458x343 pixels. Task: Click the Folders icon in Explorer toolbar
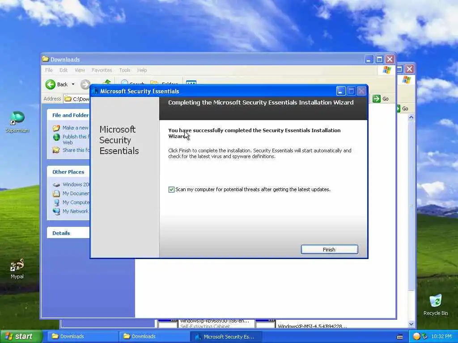tap(154, 83)
